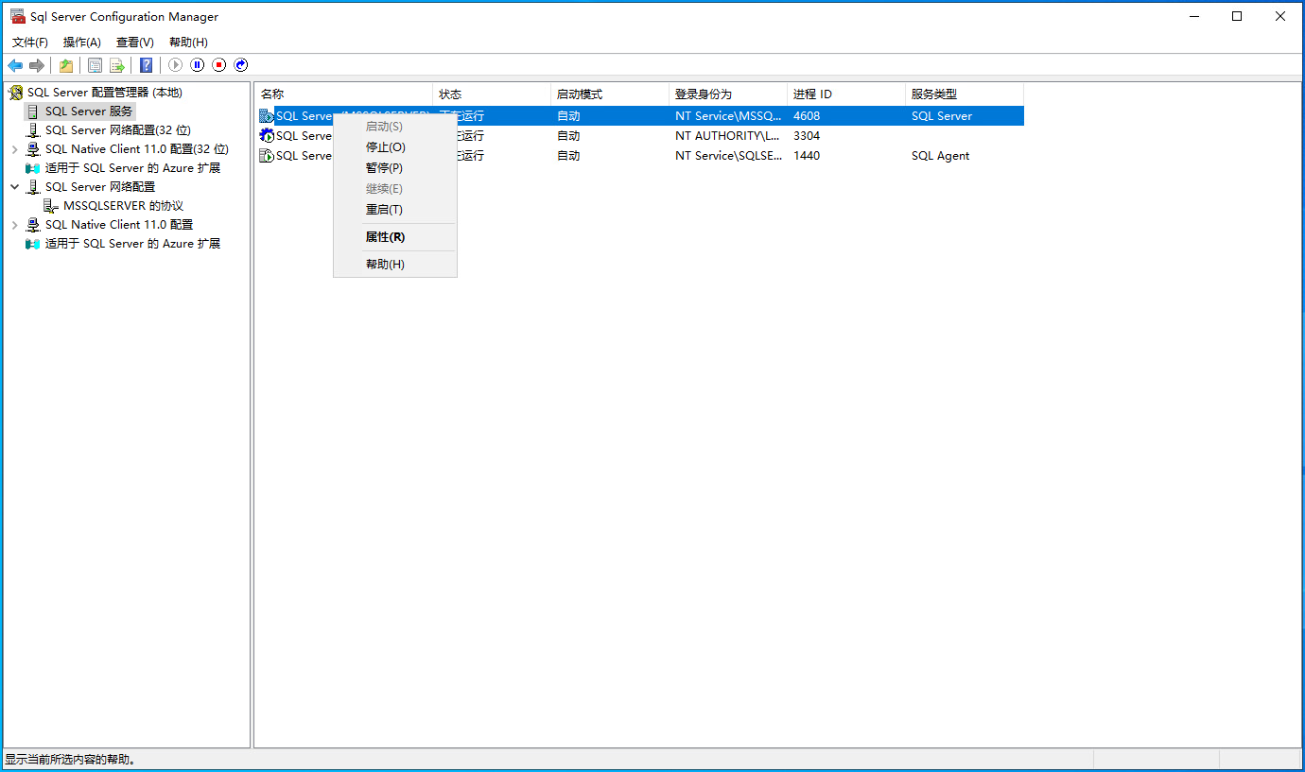This screenshot has width=1305, height=772.
Task: Open the 文件(F) menu
Action: pyautogui.click(x=30, y=43)
